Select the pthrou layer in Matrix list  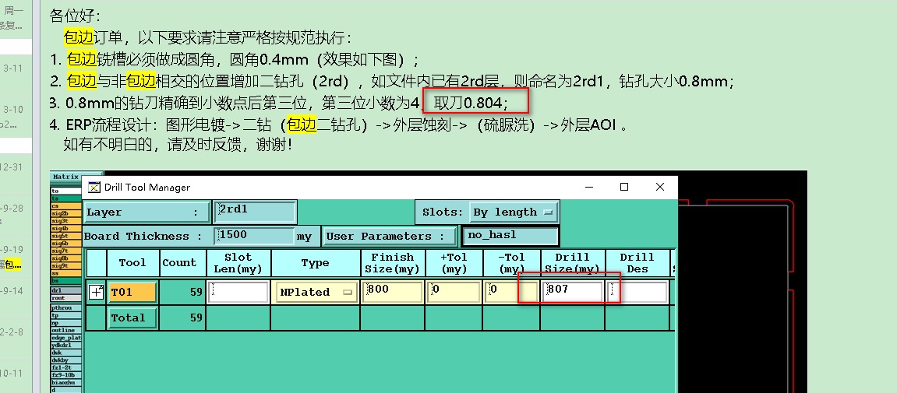click(65, 308)
